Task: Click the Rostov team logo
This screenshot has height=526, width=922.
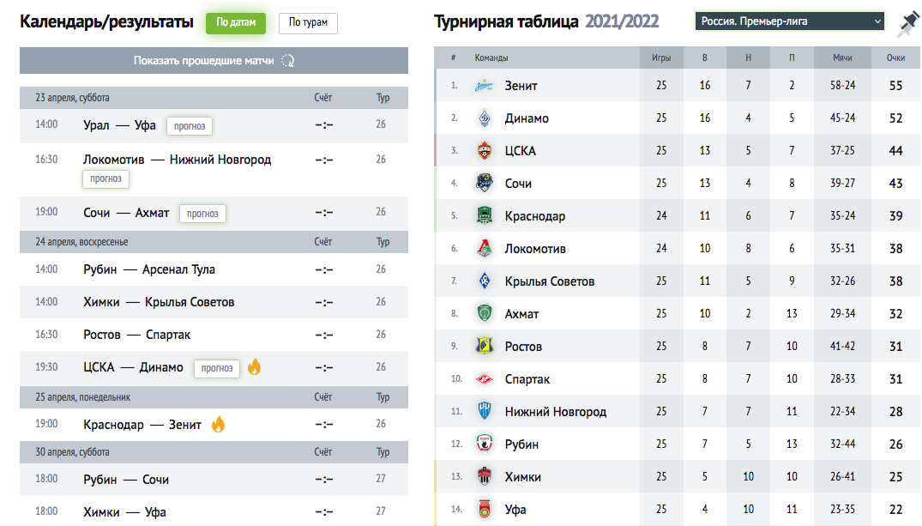Action: (484, 346)
